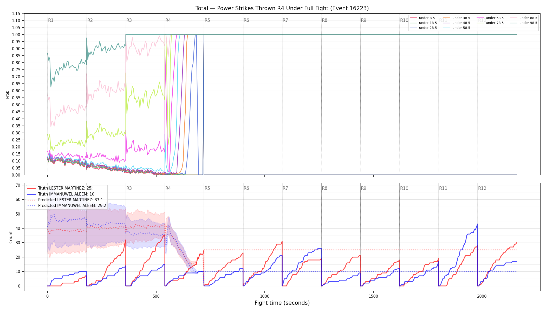Select the 'under 28.5' legend label
Viewport: 546px width, 312px height.
point(428,28)
